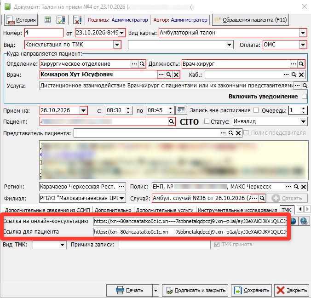This screenshot has width=311, height=298.
Task: Click the Ссылка на онлайн-консультацию field
Action: pyautogui.click(x=190, y=221)
